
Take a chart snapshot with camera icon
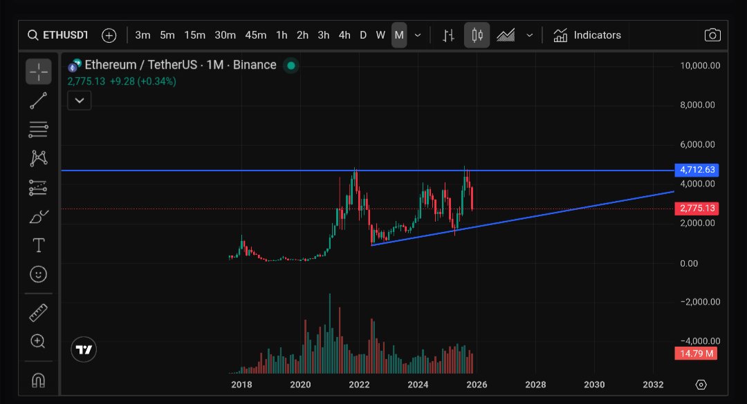712,35
